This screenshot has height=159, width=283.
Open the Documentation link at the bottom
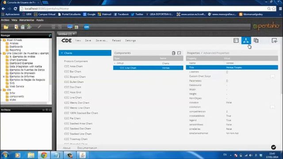coord(87,148)
